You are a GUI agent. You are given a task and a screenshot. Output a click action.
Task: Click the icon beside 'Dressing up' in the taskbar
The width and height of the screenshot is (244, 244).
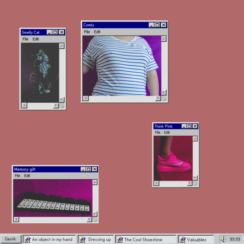click(x=82, y=239)
